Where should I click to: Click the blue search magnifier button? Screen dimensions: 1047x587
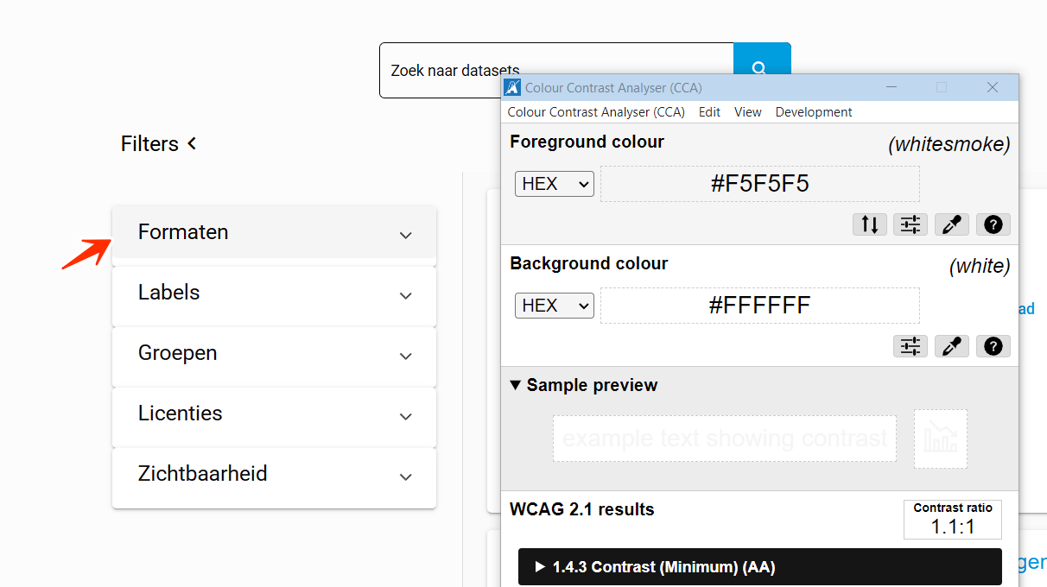pos(760,60)
